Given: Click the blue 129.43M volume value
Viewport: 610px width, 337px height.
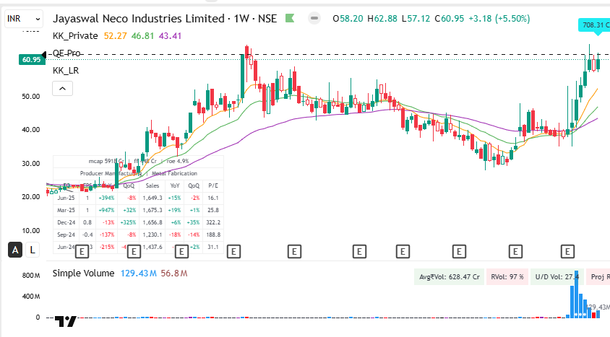Looking at the screenshot, I should point(139,273).
